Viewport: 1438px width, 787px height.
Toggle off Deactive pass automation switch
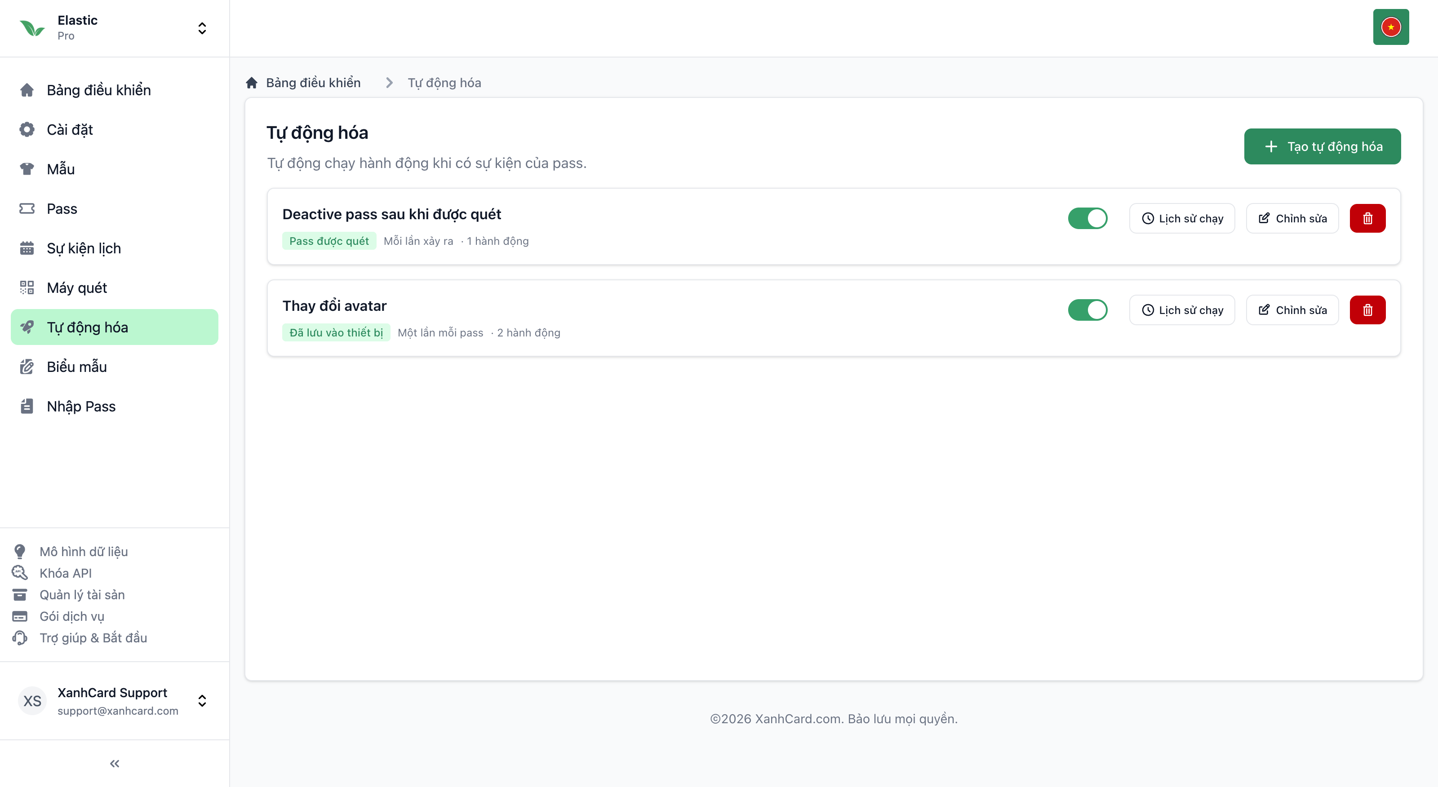coord(1087,218)
